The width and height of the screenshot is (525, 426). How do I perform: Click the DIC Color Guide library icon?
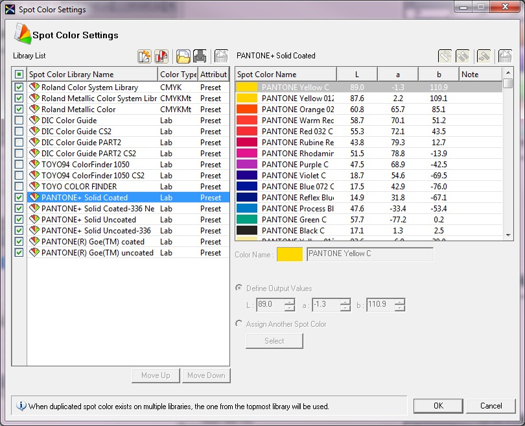coord(34,120)
